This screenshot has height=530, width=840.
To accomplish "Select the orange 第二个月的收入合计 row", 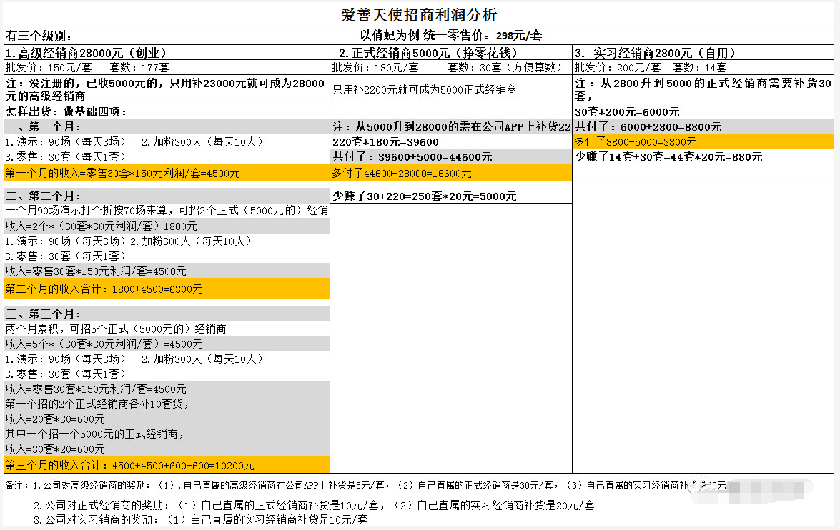I will (x=104, y=289).
